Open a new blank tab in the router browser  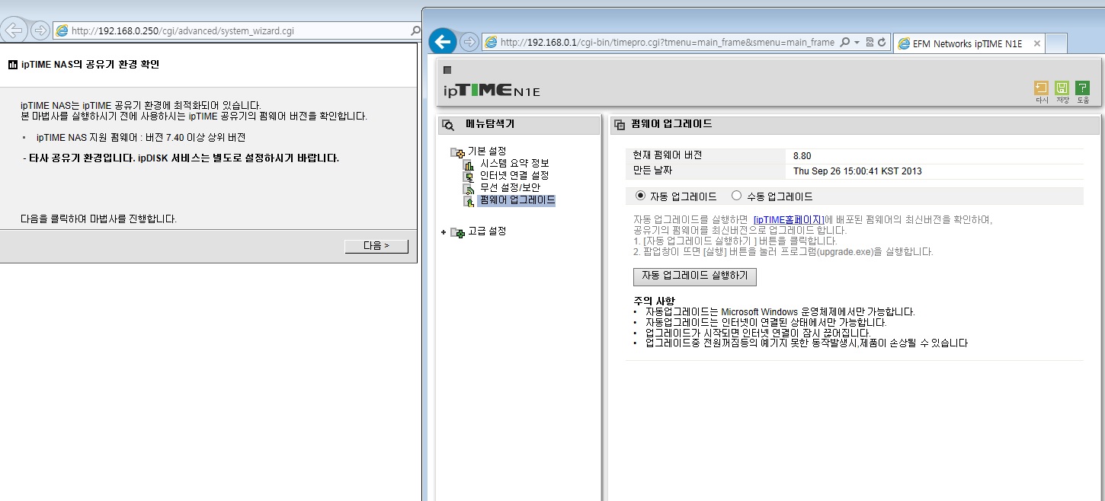[x=1055, y=43]
